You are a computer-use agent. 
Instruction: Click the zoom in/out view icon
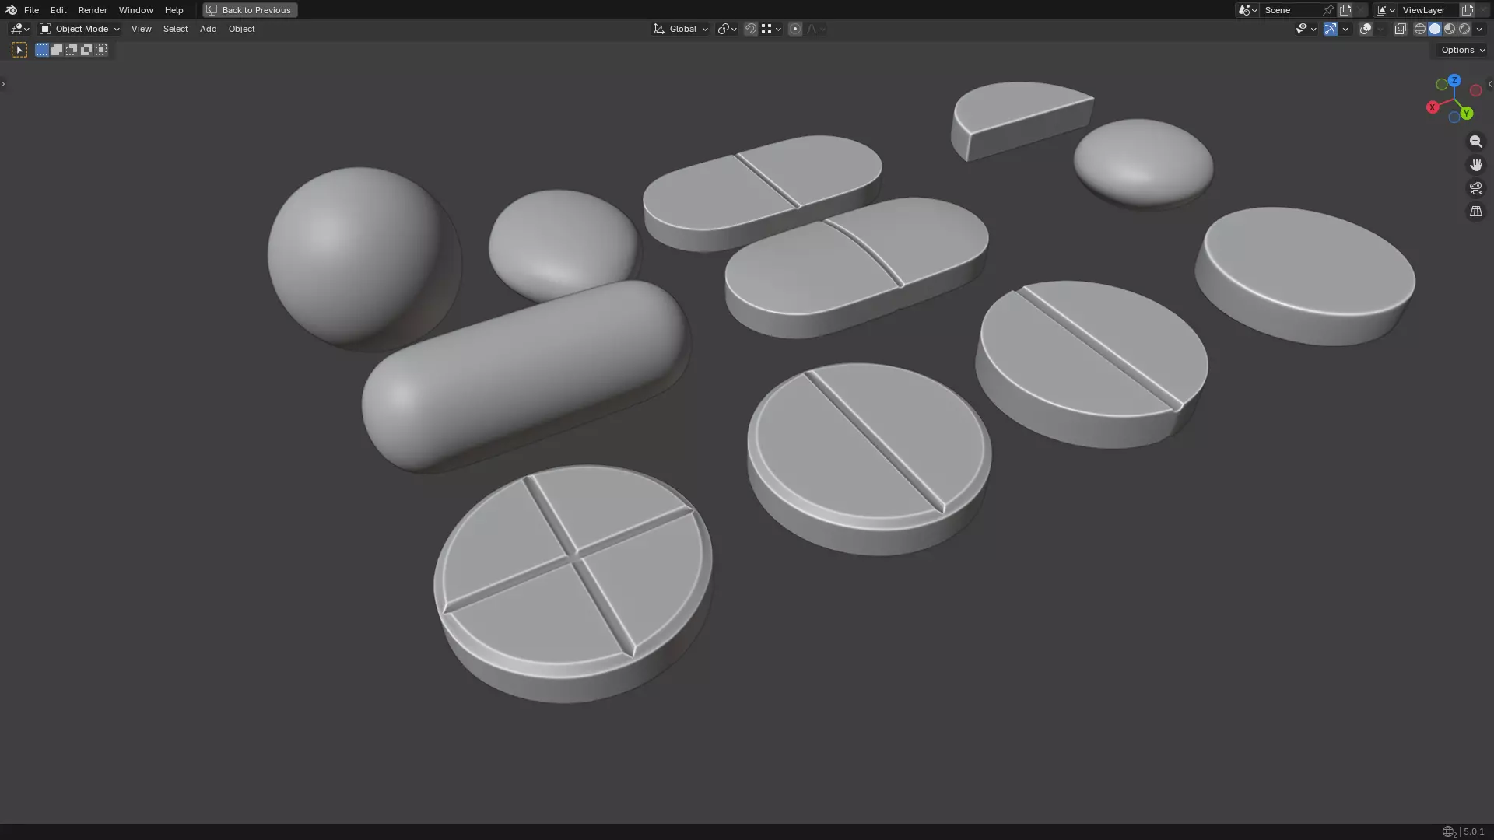1475,142
